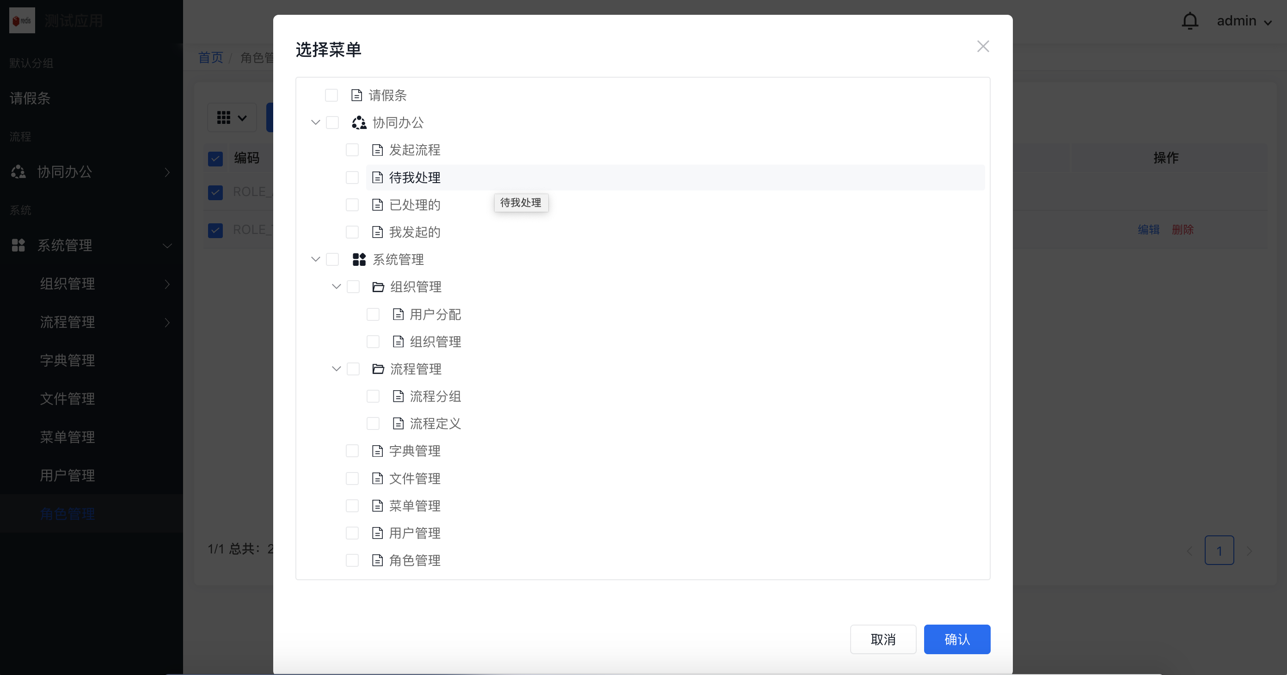This screenshot has width=1287, height=675.
Task: Select 字典管理 in the sidebar
Action: (x=67, y=360)
